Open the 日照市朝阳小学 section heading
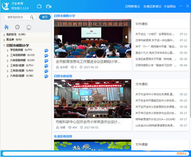Image resolution: width=191 pixels, height=157 pixels. (x=65, y=16)
